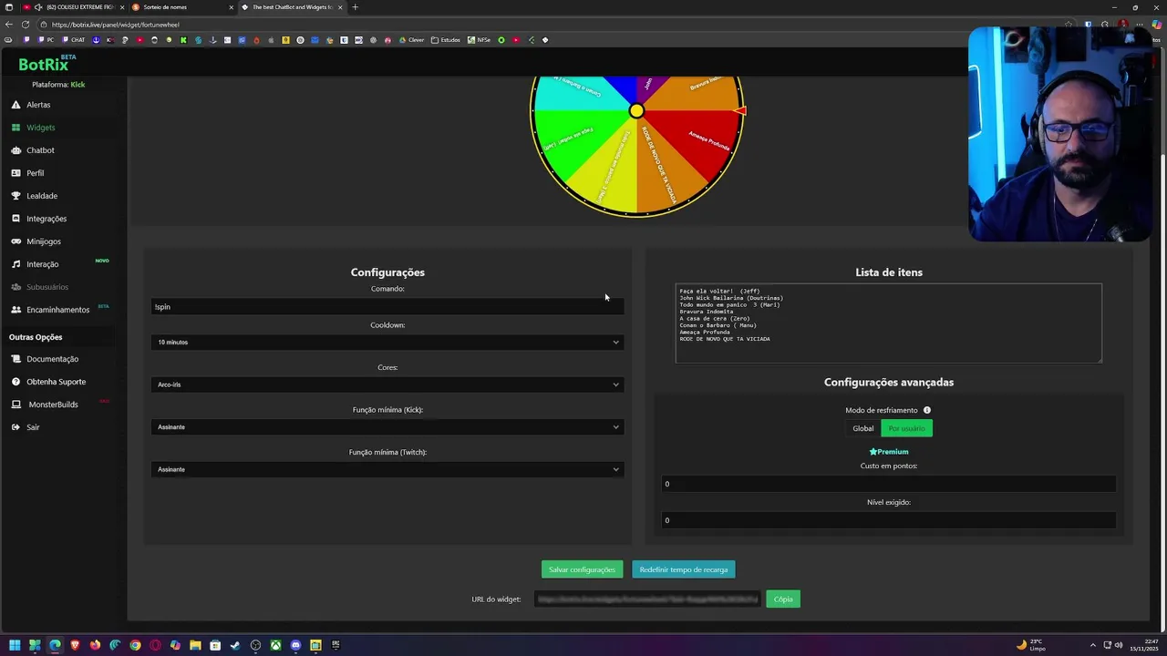Click the Perfil card icon
Viewport: 1167px width, 656px height.
(x=15, y=173)
